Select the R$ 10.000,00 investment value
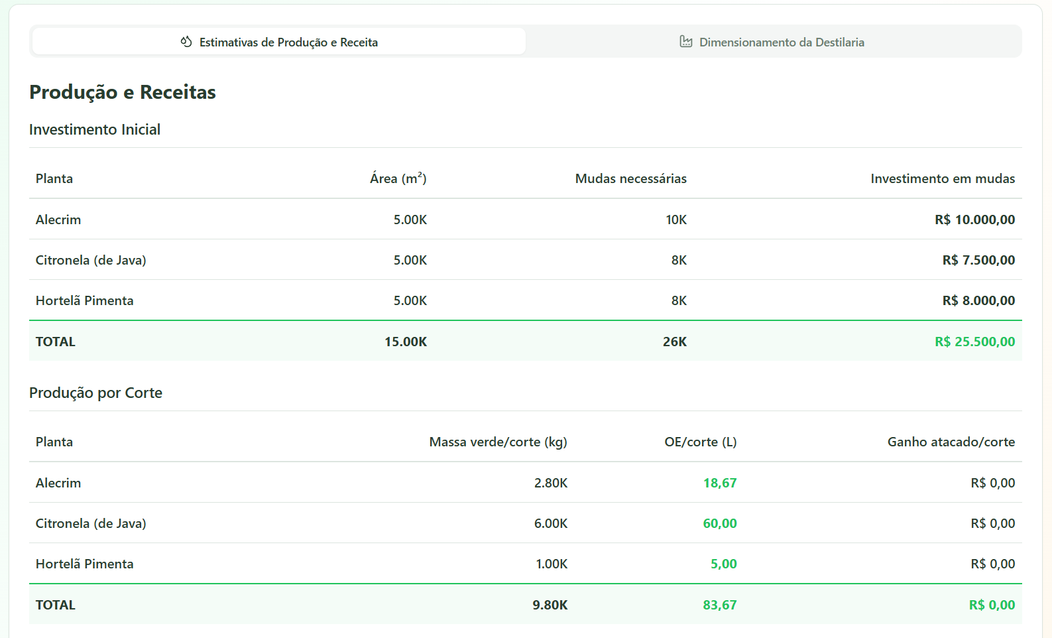 point(975,220)
